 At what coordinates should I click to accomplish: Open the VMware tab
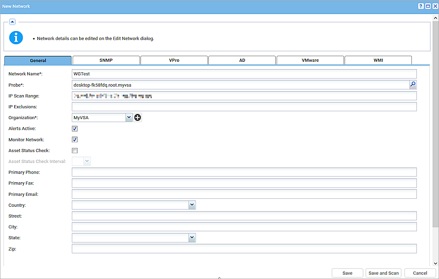310,60
